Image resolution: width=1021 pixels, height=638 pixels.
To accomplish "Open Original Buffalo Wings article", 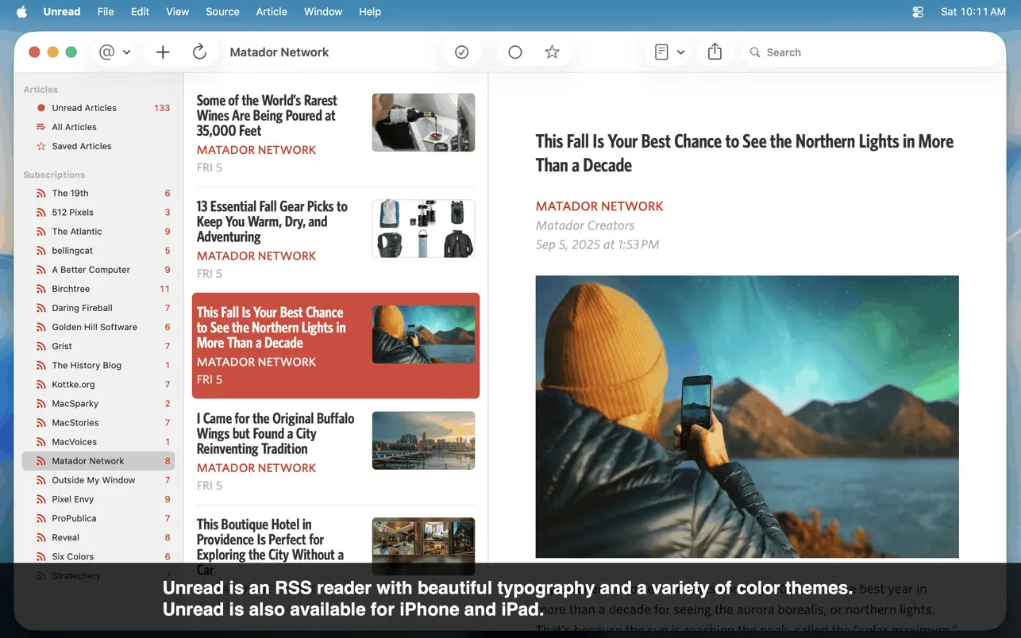I will point(336,452).
